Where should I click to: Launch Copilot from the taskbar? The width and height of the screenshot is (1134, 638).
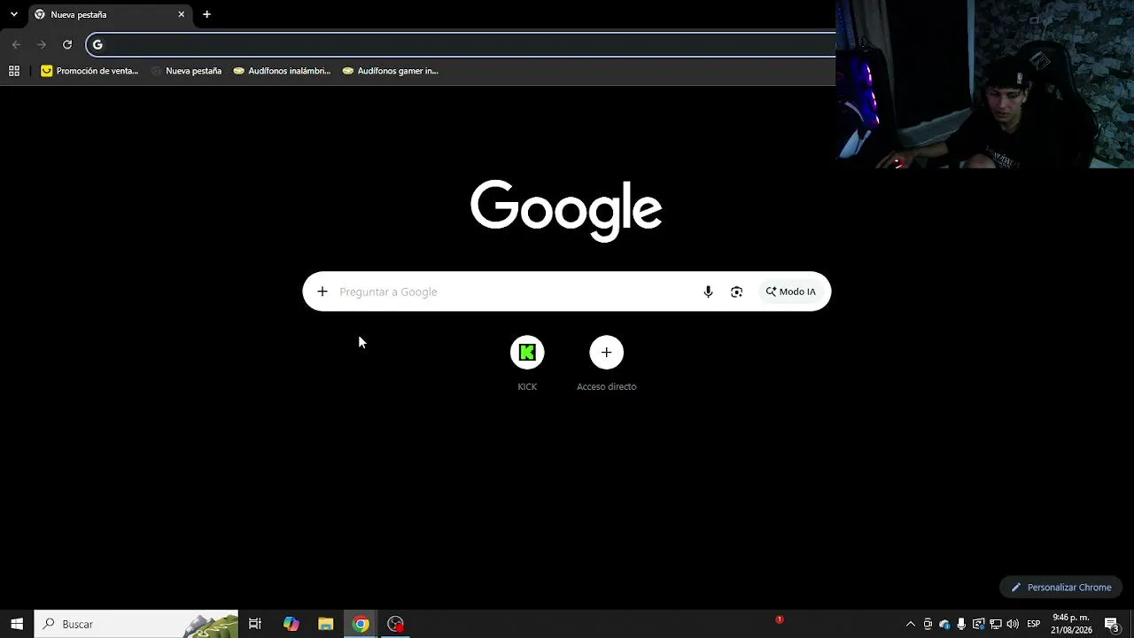tap(291, 624)
